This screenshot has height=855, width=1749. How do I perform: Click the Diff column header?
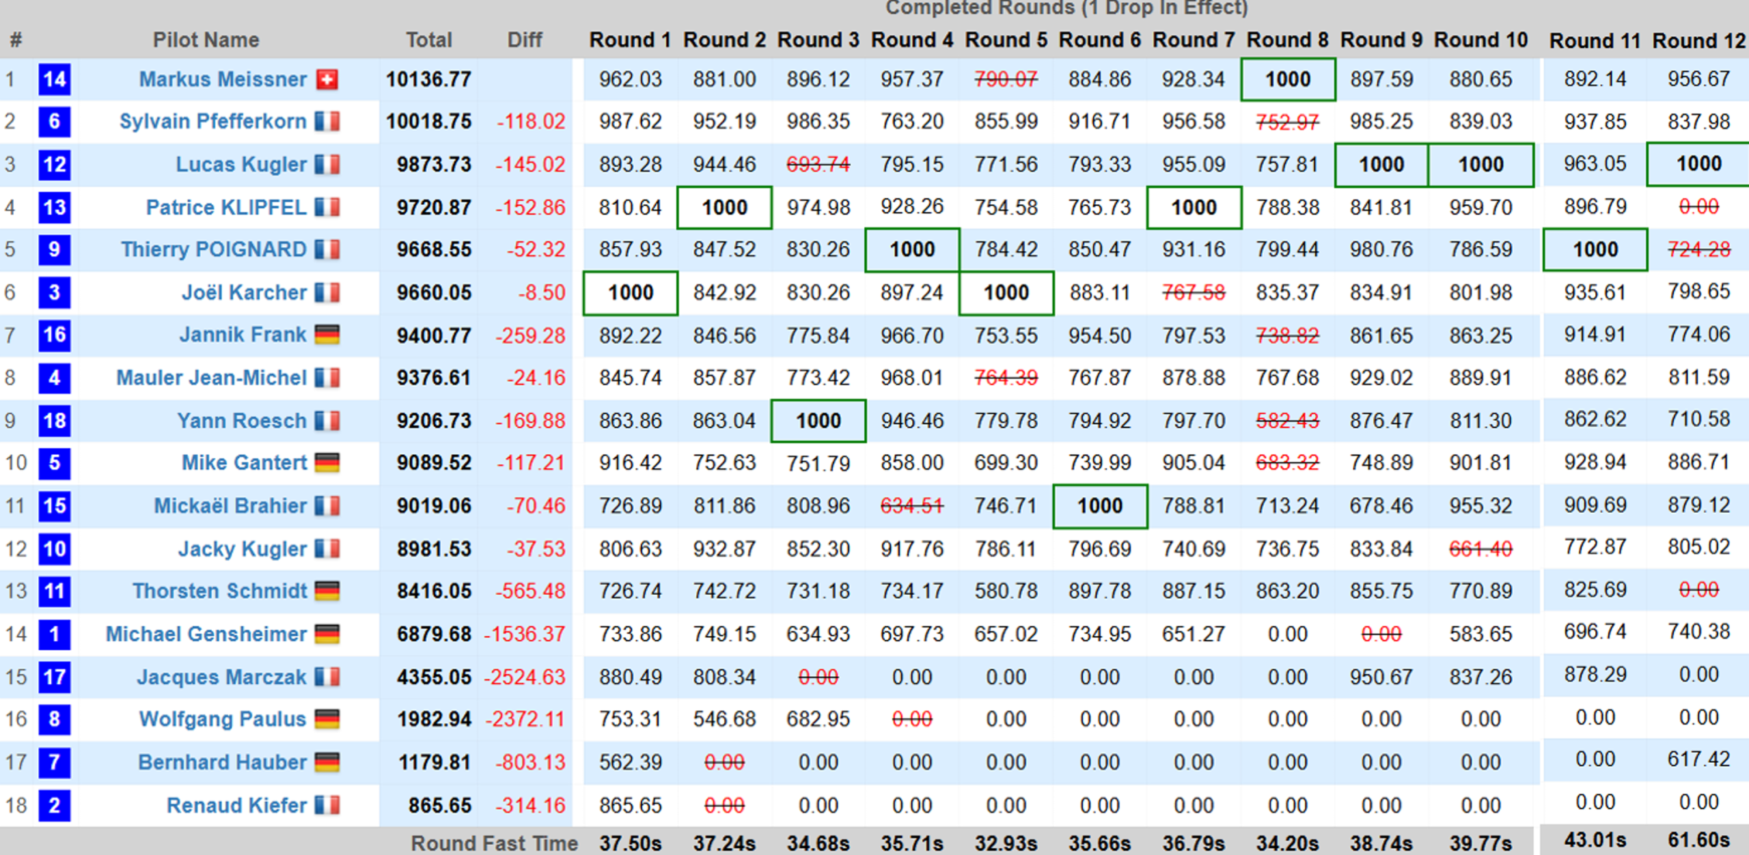pyautogui.click(x=524, y=40)
